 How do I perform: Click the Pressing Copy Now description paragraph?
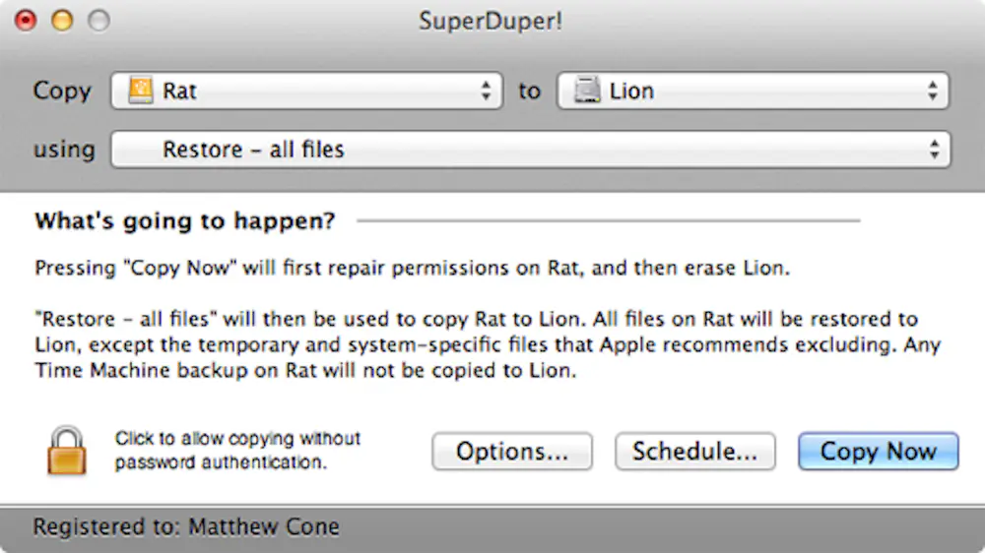pos(412,268)
